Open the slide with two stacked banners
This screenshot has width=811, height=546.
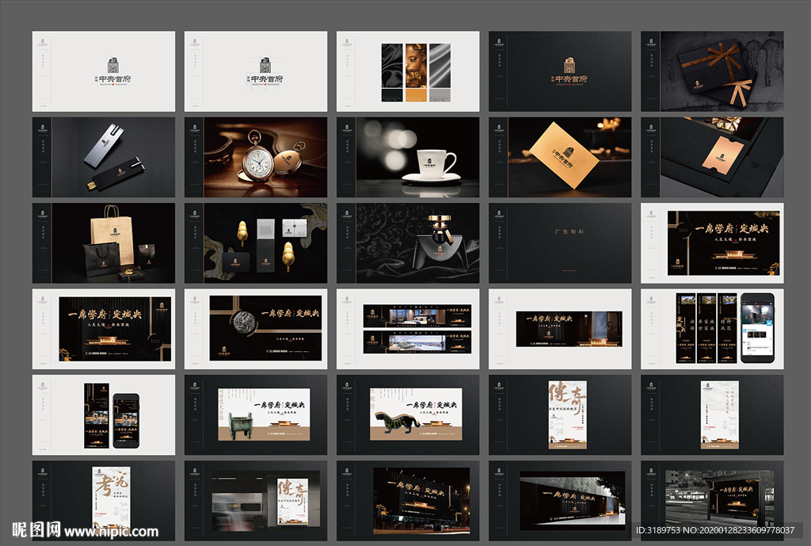coord(408,329)
